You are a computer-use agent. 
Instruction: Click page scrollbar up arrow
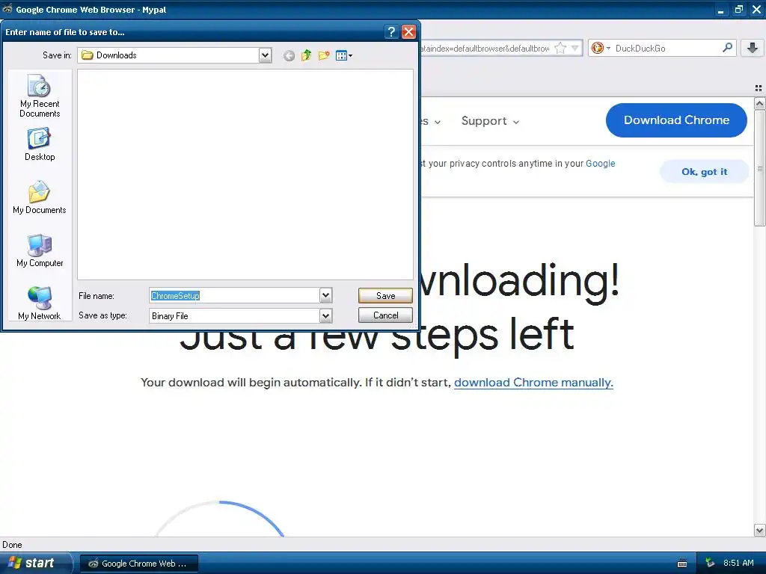click(759, 103)
